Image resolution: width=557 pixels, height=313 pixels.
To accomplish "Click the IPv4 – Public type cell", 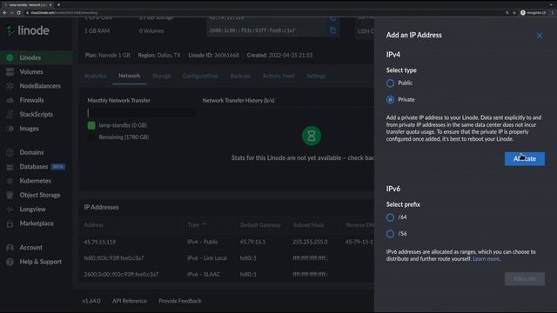I will [x=203, y=242].
